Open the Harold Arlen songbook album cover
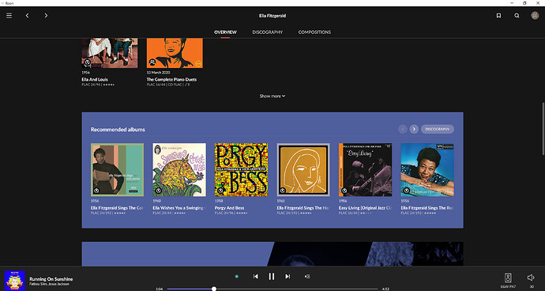The height and width of the screenshot is (291, 545). click(303, 169)
